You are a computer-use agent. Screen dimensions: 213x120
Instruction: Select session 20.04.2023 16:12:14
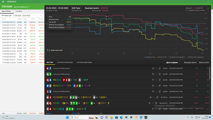[22, 39]
